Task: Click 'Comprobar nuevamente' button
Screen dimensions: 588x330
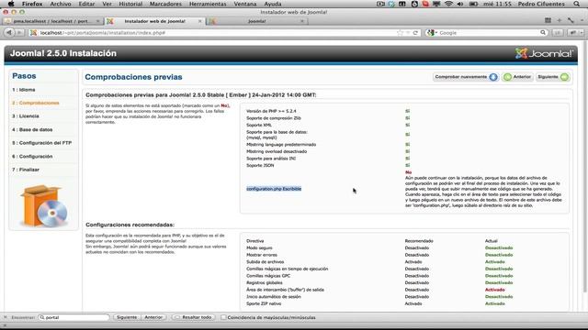Action: (x=466, y=77)
